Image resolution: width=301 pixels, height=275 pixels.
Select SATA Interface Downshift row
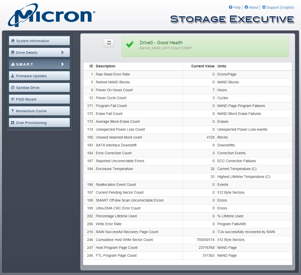click(188, 145)
